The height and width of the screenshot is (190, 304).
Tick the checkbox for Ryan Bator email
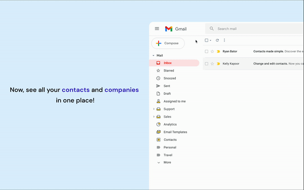[x=207, y=51]
